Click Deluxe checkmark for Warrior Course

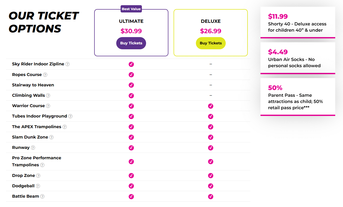coord(211,106)
